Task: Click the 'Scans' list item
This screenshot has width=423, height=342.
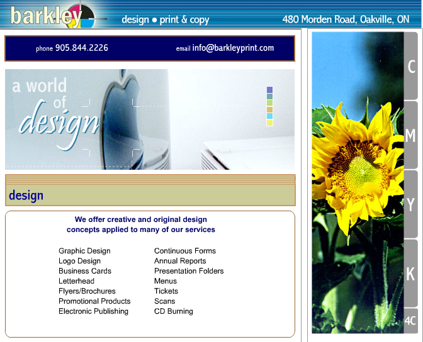Action: (x=164, y=301)
